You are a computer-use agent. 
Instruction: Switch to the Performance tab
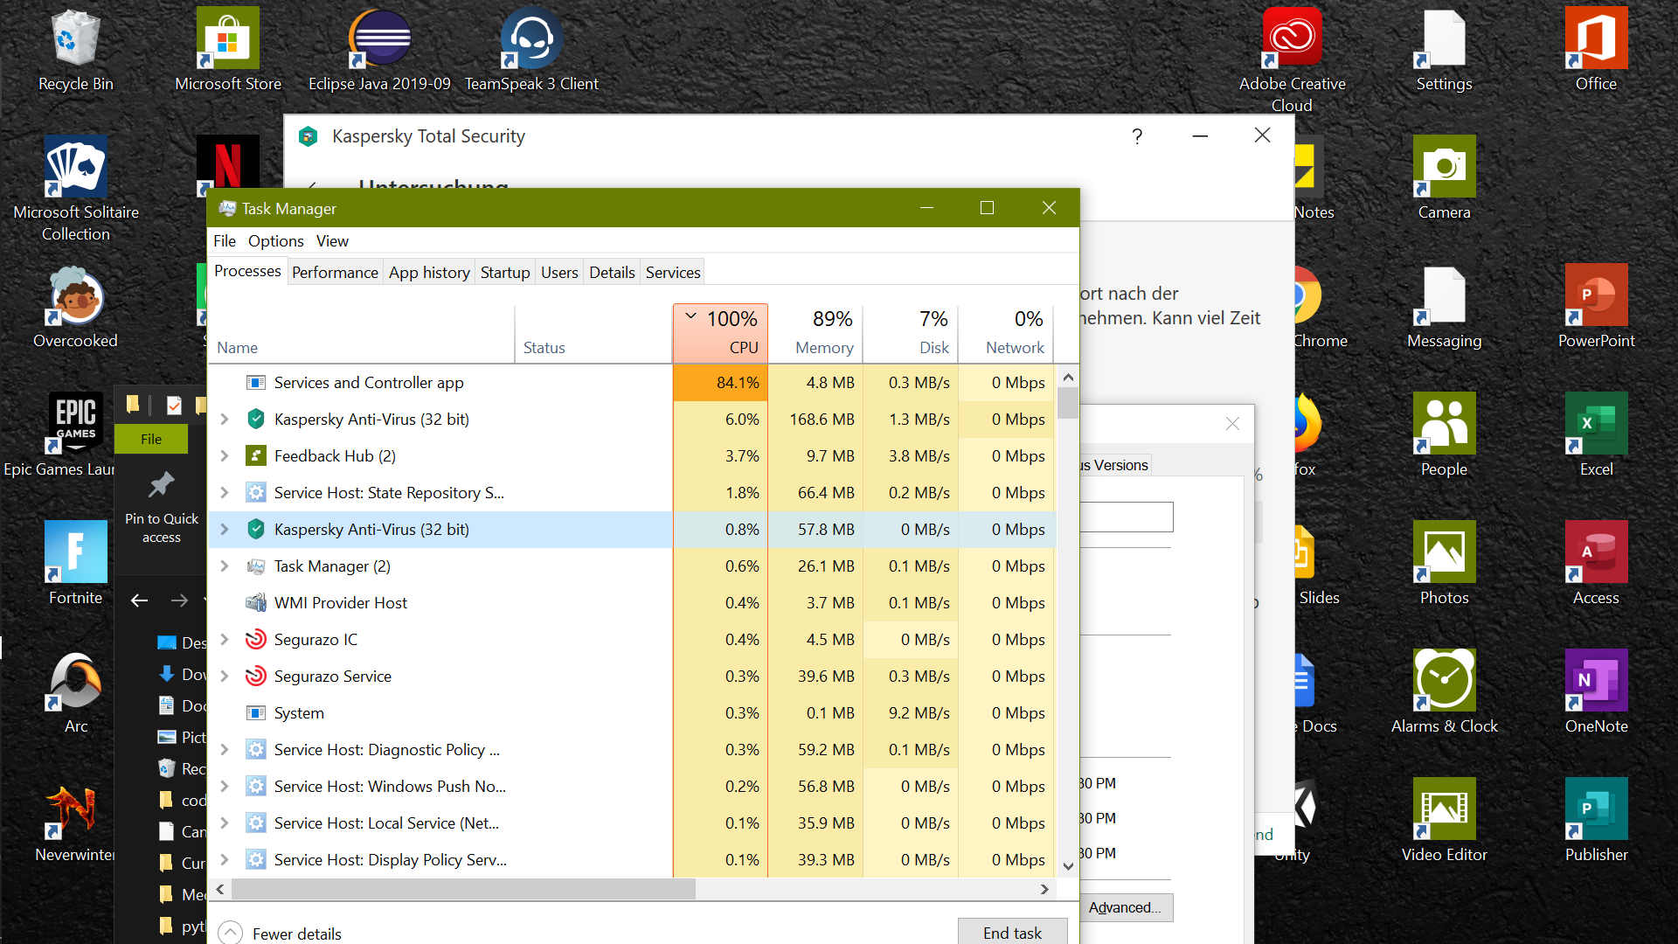point(335,273)
